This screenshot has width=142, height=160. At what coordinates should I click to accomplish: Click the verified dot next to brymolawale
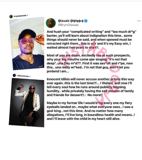pos(27,15)
